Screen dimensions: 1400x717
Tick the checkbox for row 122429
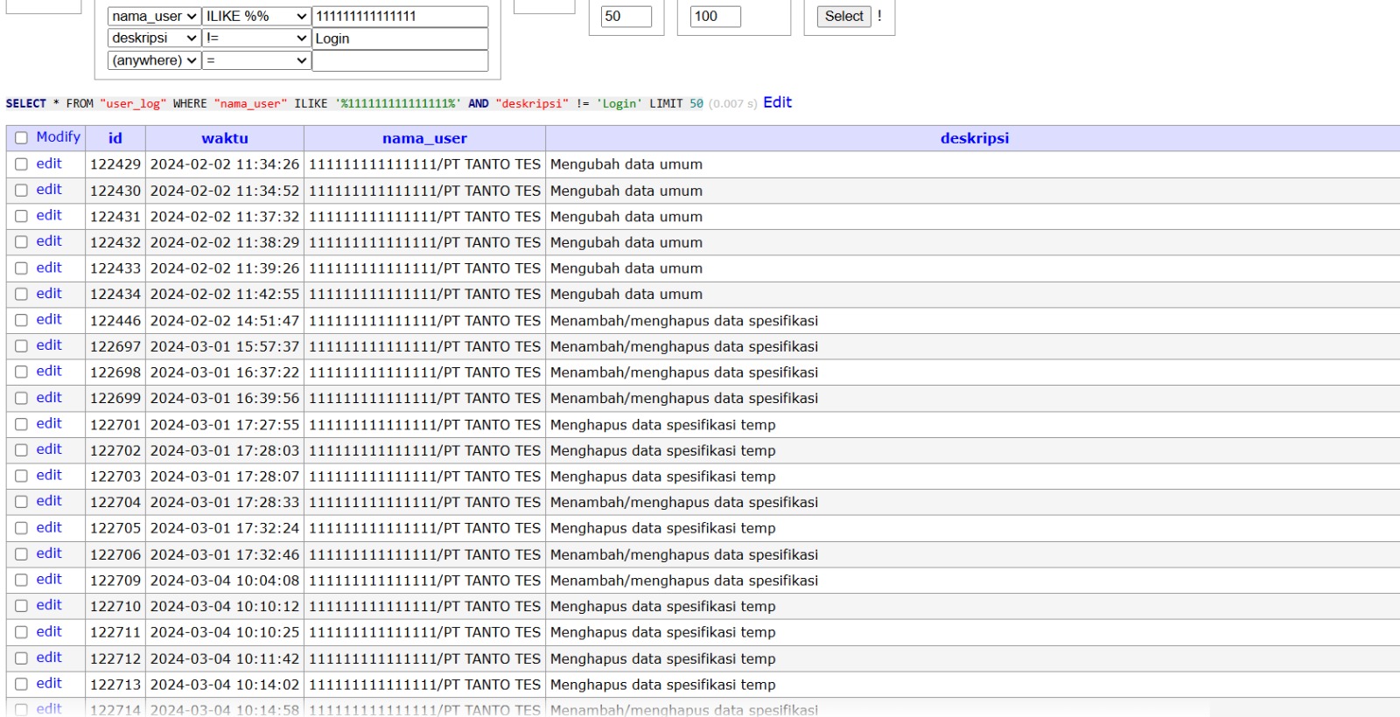pyautogui.click(x=21, y=164)
